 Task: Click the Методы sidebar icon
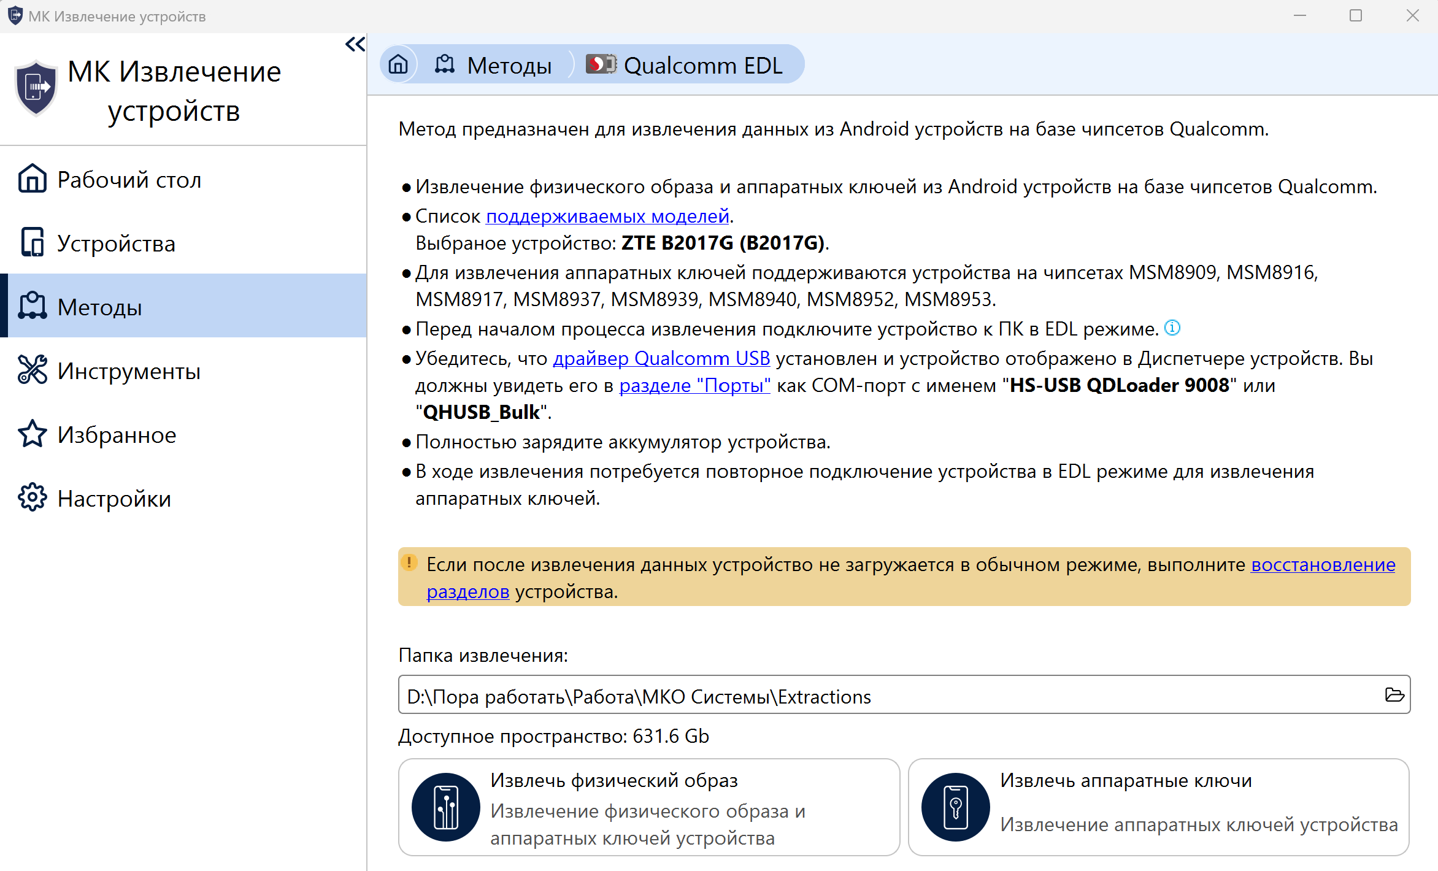point(33,306)
